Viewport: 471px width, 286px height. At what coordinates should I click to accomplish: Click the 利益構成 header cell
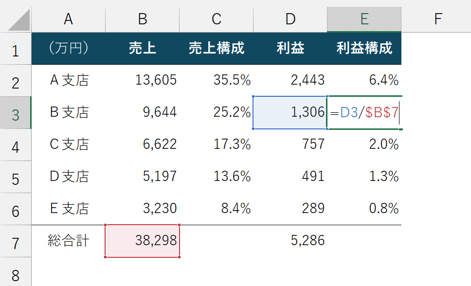click(364, 48)
